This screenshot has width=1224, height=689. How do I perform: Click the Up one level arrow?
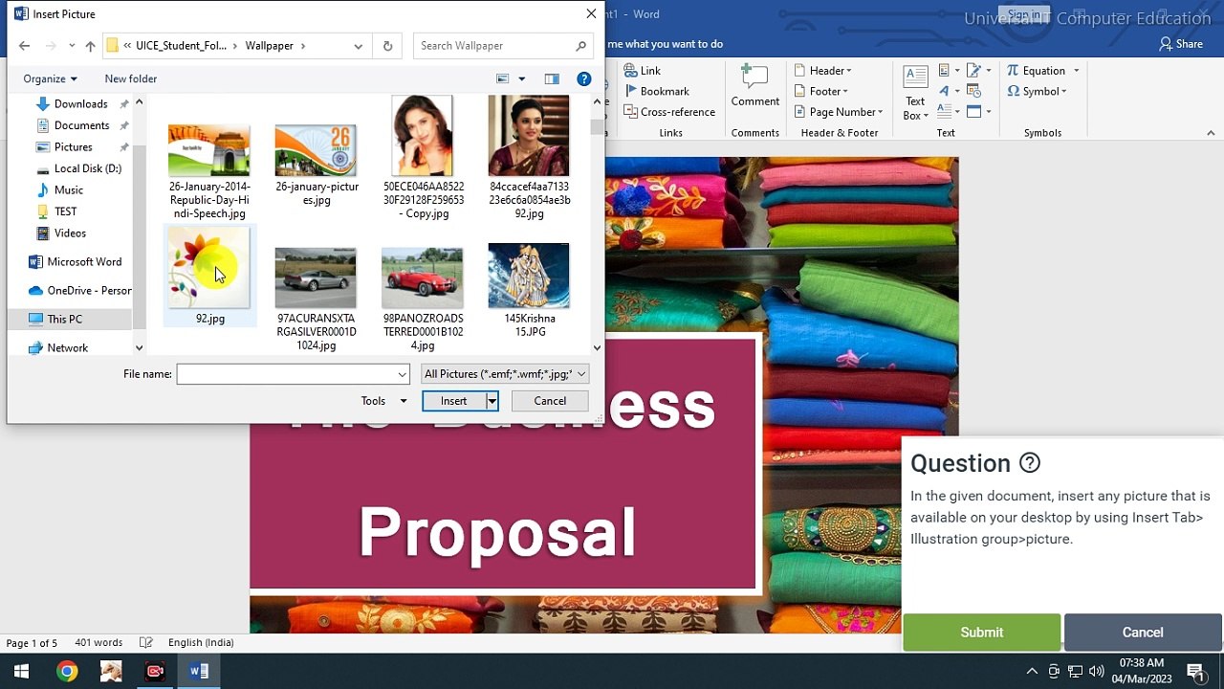tap(90, 46)
